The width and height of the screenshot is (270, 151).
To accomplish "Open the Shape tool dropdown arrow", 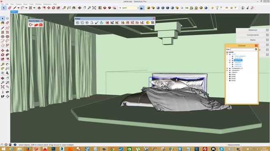I will pyautogui.click(x=34, y=8).
